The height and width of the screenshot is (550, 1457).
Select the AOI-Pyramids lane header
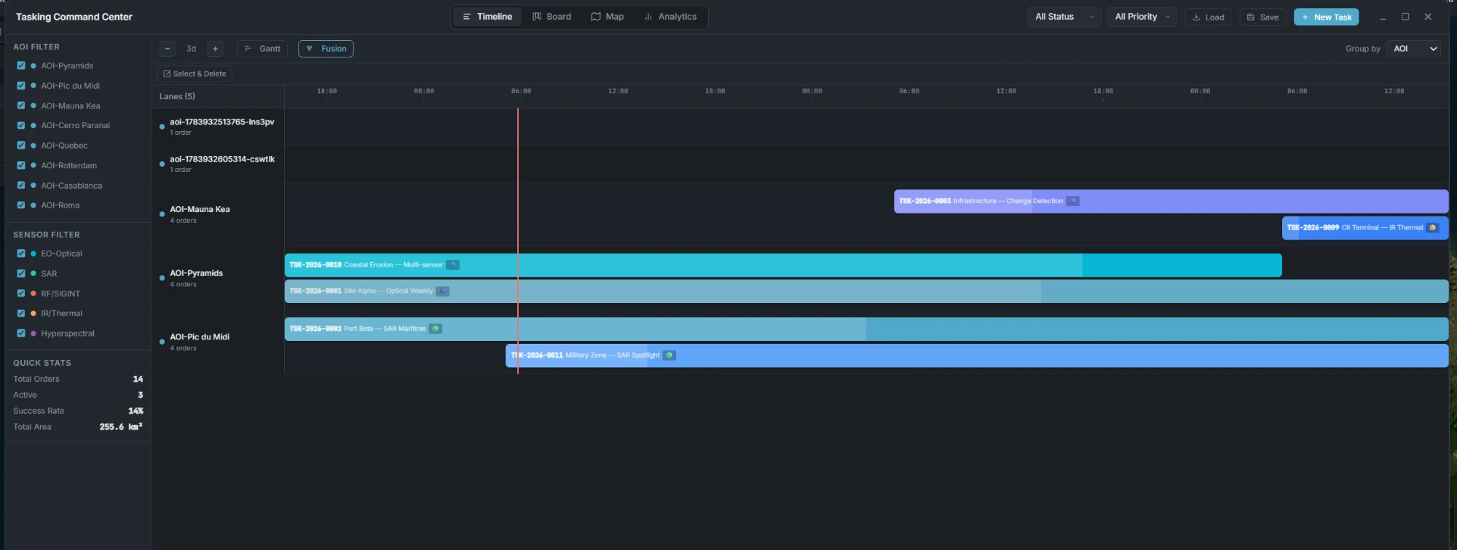[x=218, y=278]
